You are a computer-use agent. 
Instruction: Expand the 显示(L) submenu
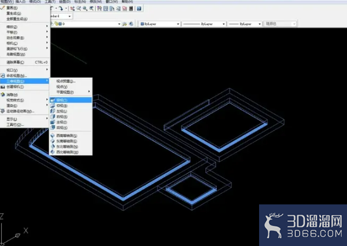point(25,119)
